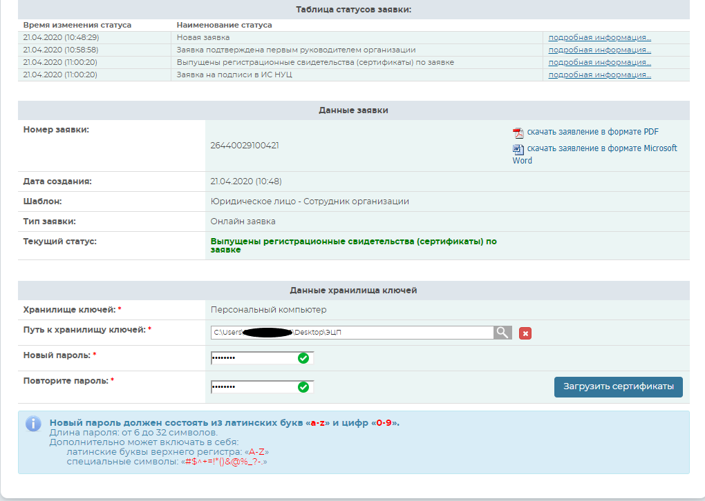Focus the Повторите пароль input field
The width and height of the screenshot is (705, 501).
pyautogui.click(x=253, y=387)
